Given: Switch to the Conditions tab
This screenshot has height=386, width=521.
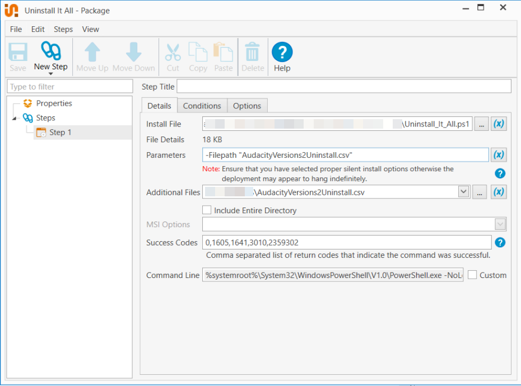Looking at the screenshot, I should tap(202, 106).
